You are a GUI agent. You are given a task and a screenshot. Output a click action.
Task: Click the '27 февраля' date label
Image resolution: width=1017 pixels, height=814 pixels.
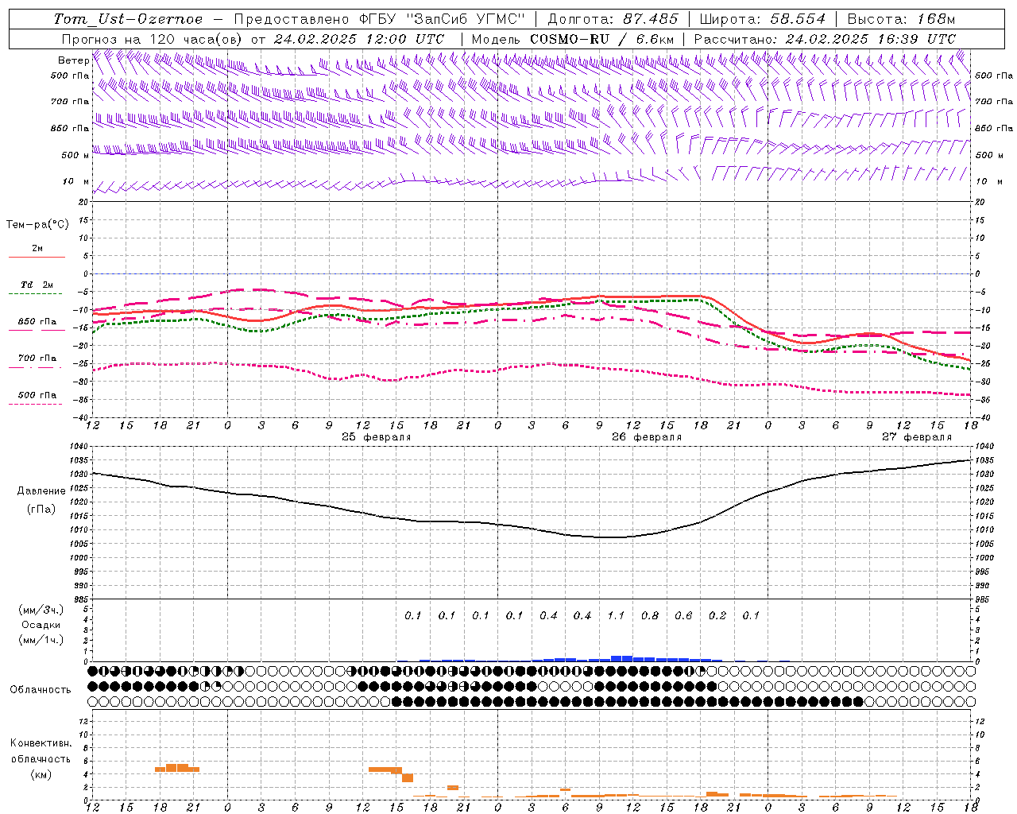click(x=917, y=437)
